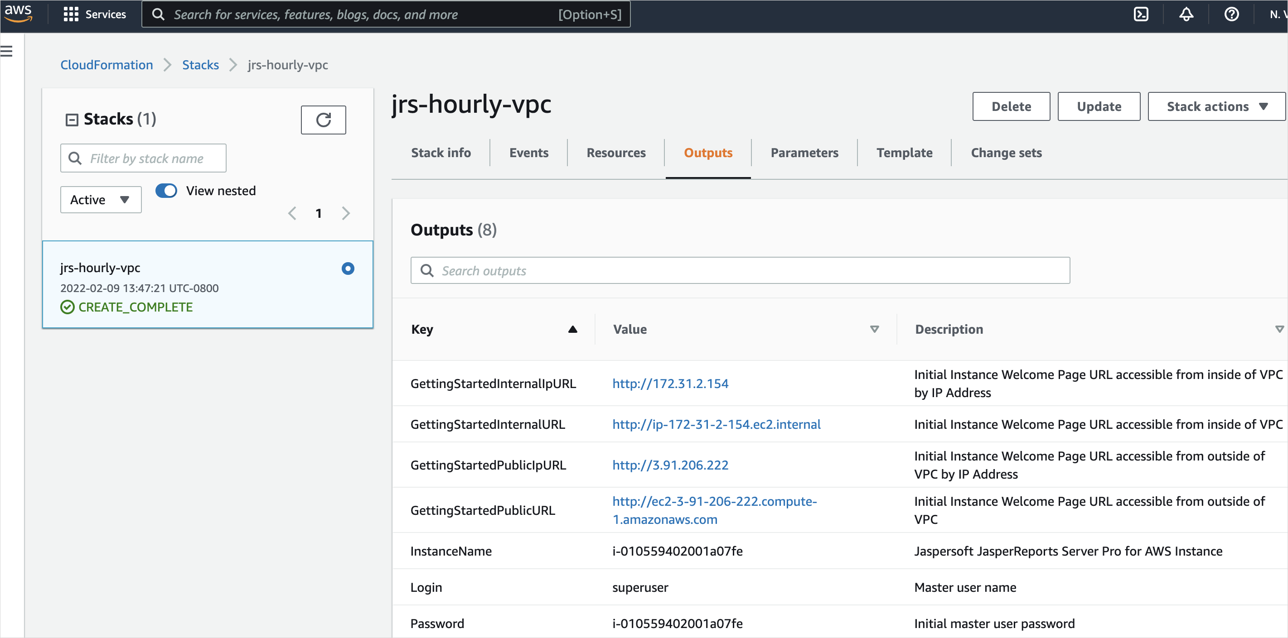Open the Stack actions dropdown
The image size is (1288, 638).
1216,106
